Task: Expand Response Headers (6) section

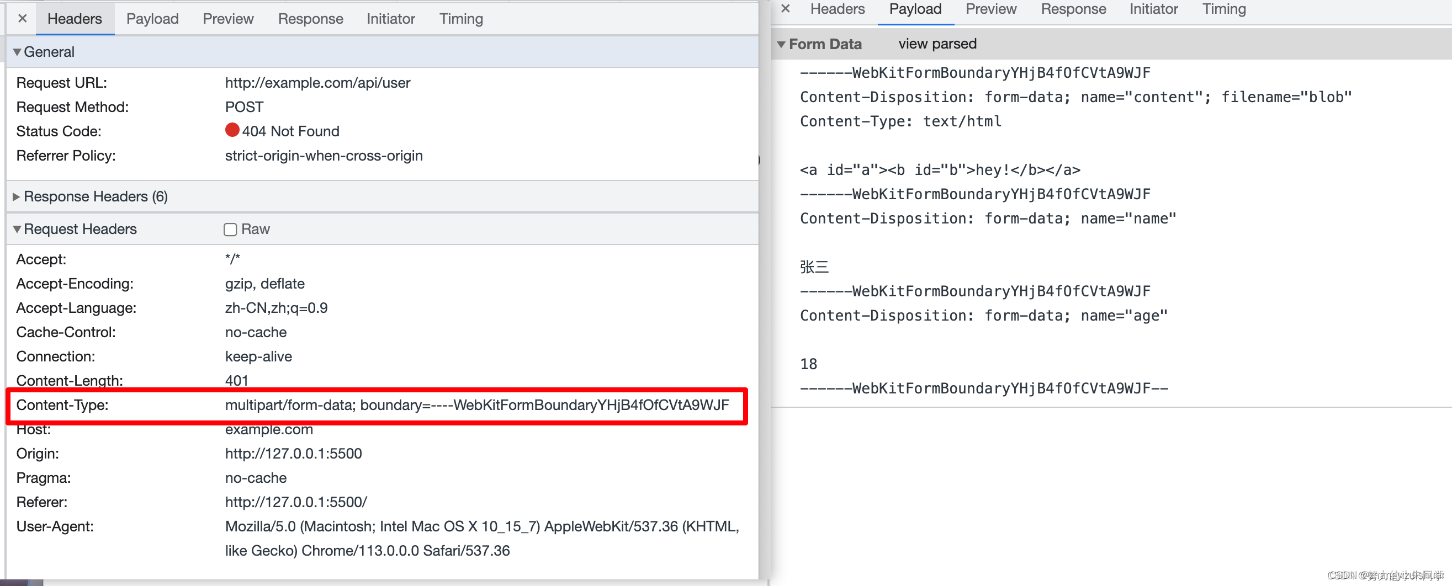Action: click(x=17, y=196)
